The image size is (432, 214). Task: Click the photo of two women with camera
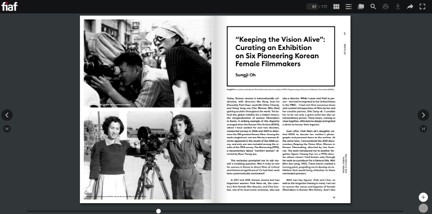[x=147, y=155]
